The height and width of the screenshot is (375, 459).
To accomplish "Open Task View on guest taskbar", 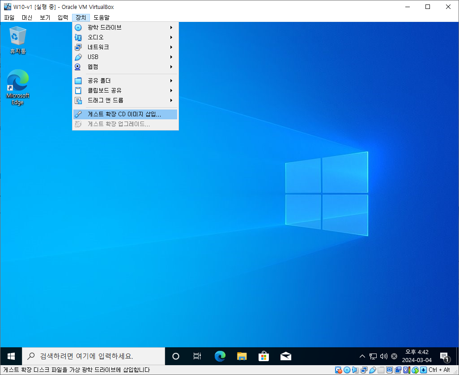I will 197,356.
